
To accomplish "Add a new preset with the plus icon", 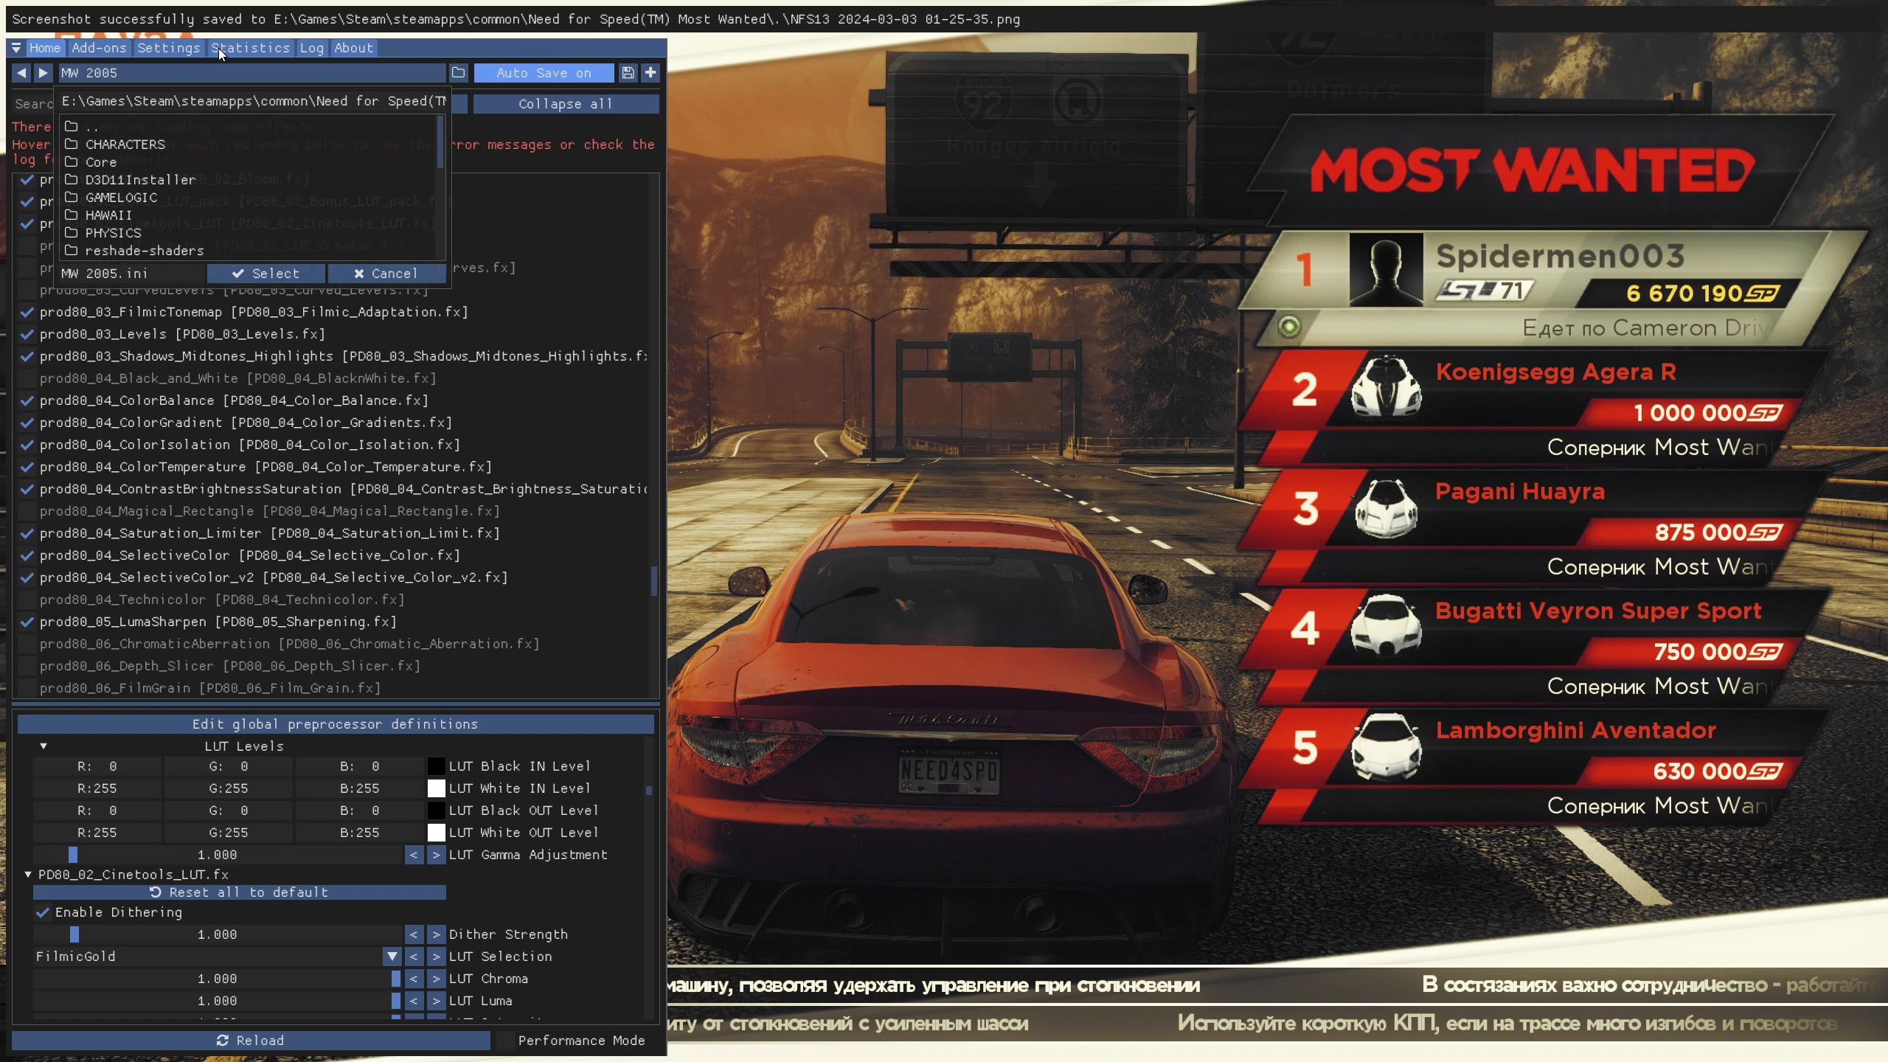I will pyautogui.click(x=650, y=73).
